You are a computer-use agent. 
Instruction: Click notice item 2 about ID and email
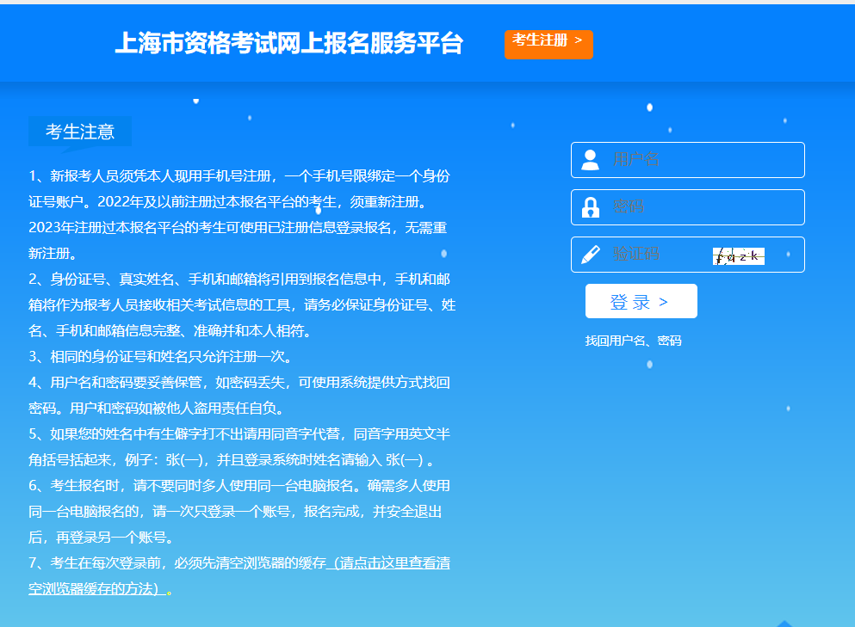click(x=241, y=304)
